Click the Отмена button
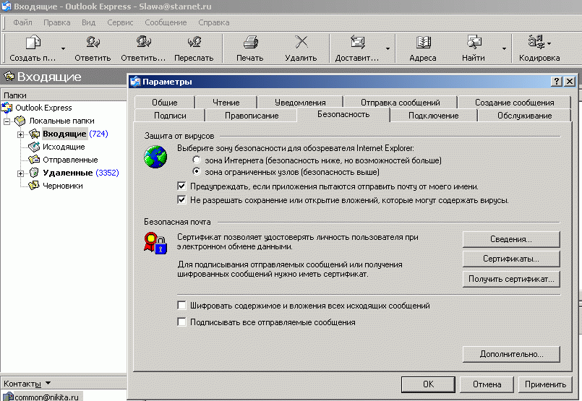 tap(487, 384)
